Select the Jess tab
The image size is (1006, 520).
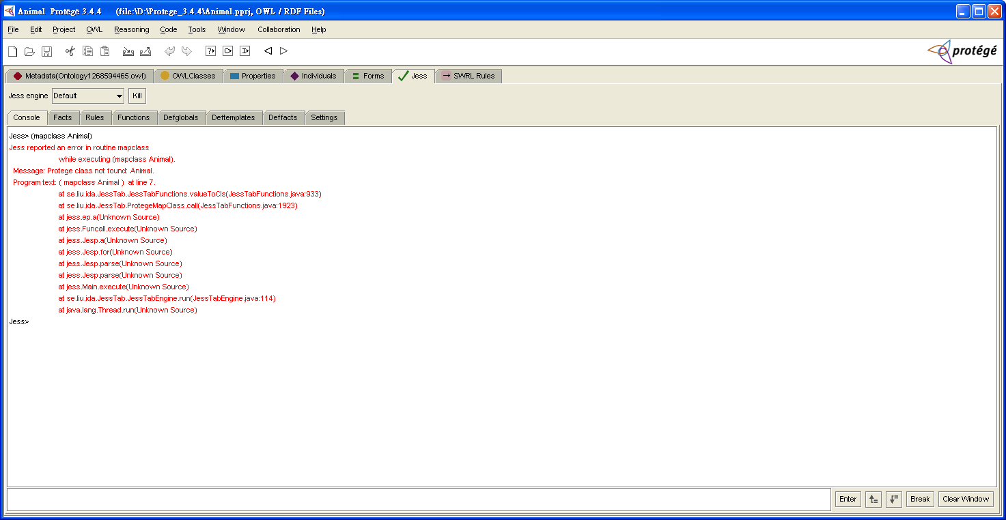click(413, 76)
